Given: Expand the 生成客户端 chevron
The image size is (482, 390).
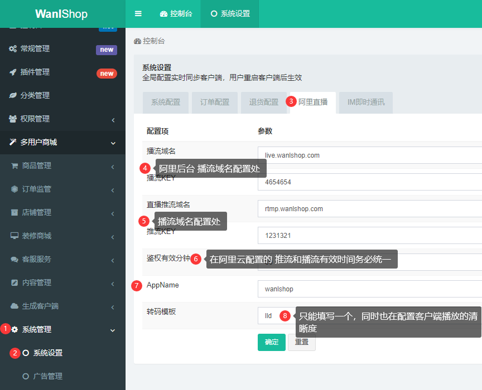Looking at the screenshot, I should (113, 308).
